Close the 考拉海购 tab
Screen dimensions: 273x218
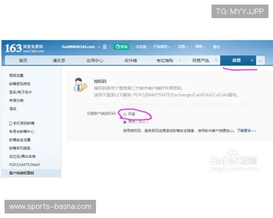(180, 60)
